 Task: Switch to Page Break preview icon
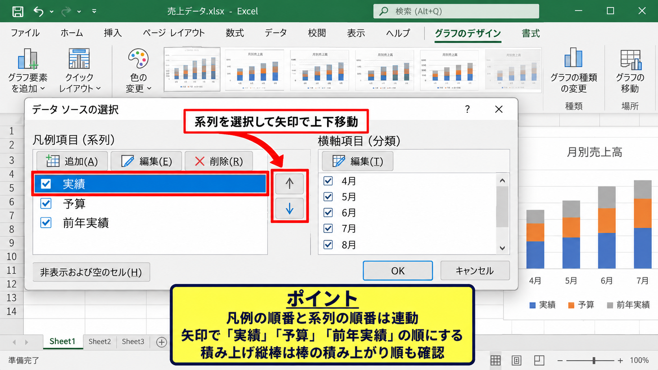539,360
